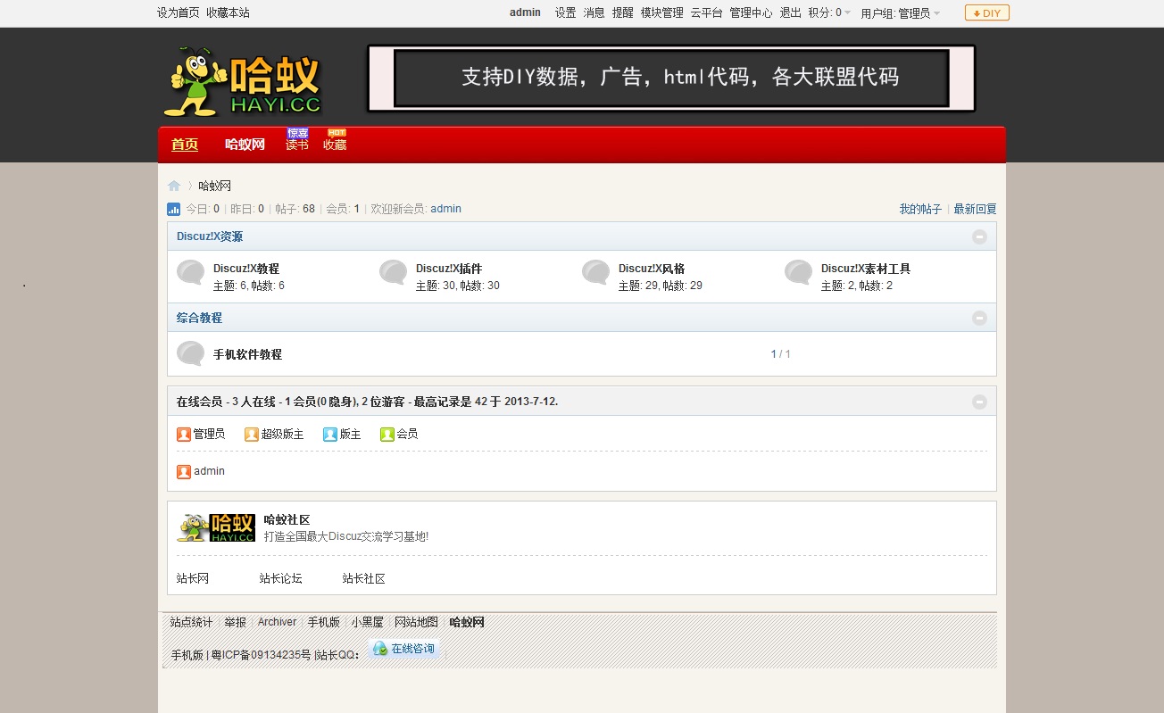Viewport: 1164px width, 713px height.
Task: Click the 在线咨询 QQ button
Action: (x=403, y=649)
